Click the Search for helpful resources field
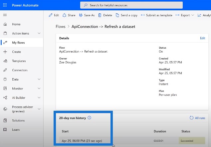 (x=131, y=5)
